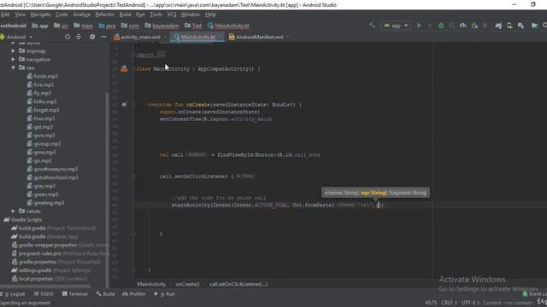
Task: Open the bottom Build tool window
Action: point(105,294)
